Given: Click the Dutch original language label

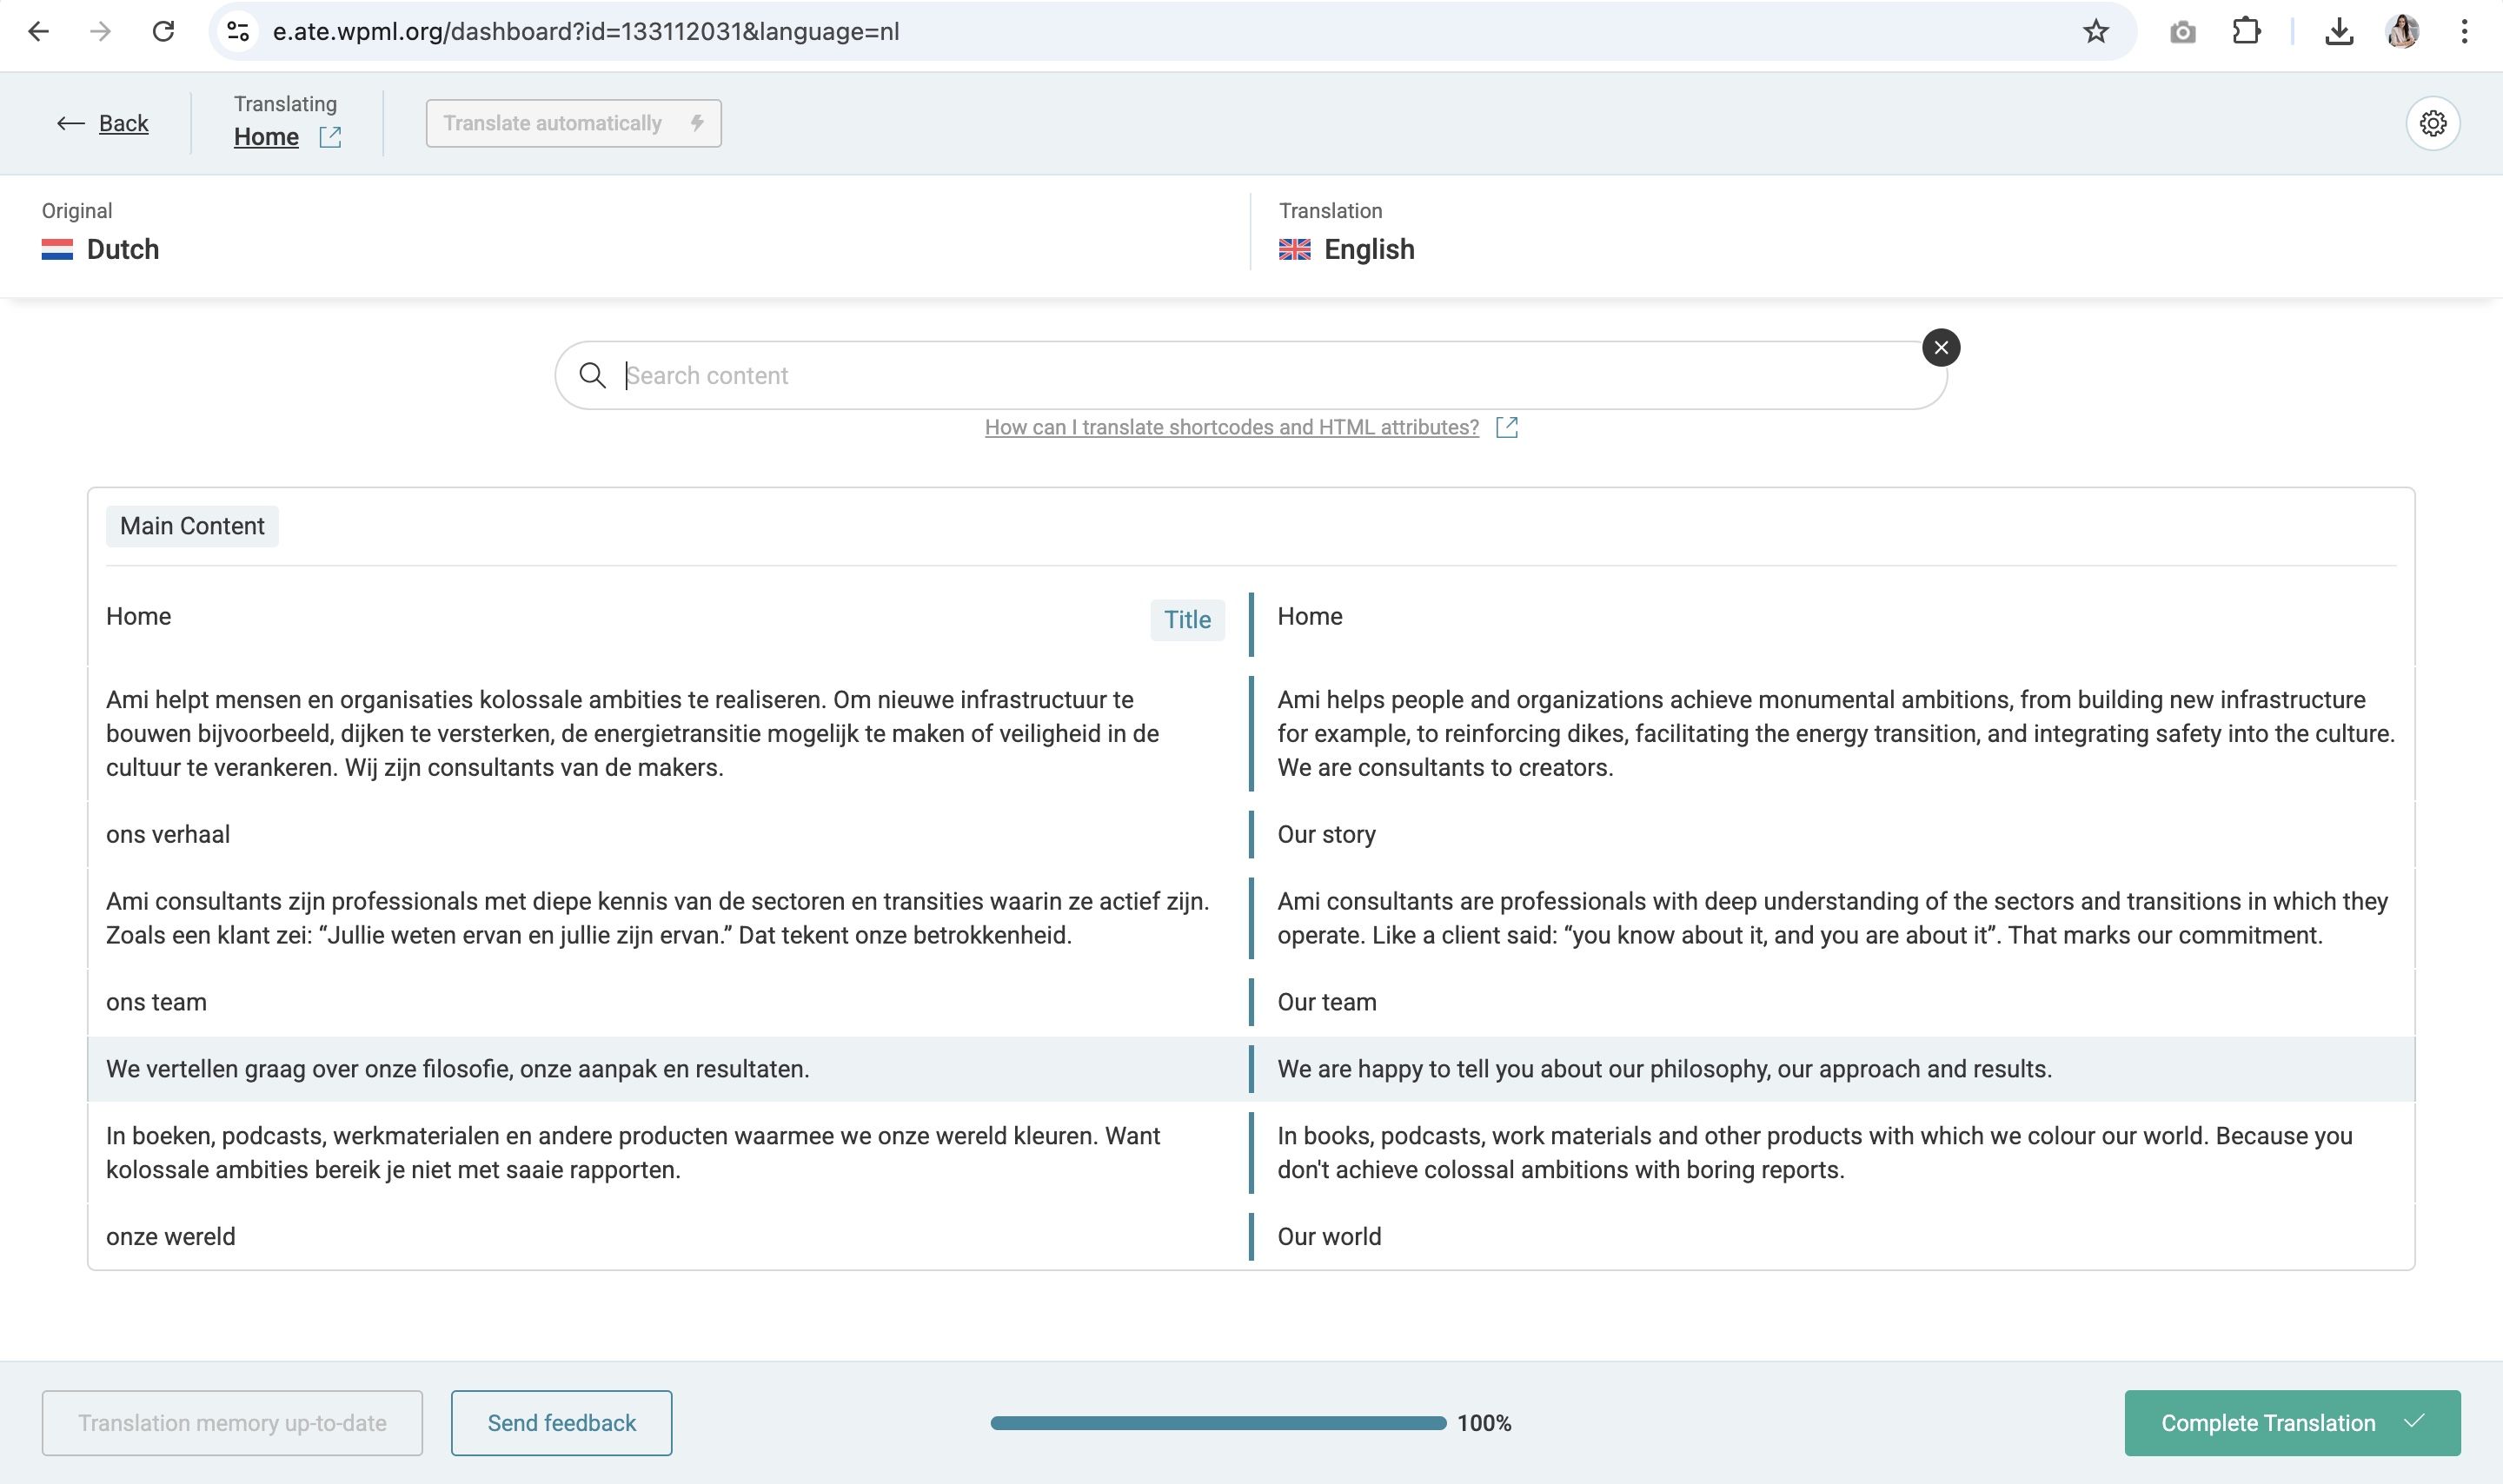Looking at the screenshot, I should (123, 249).
